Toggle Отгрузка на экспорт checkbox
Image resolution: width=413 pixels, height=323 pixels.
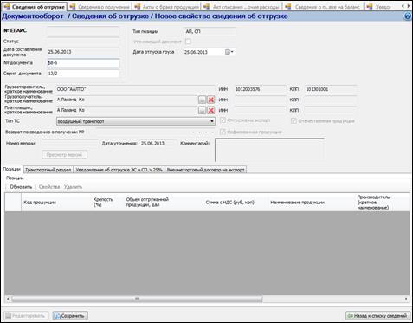pyautogui.click(x=223, y=120)
